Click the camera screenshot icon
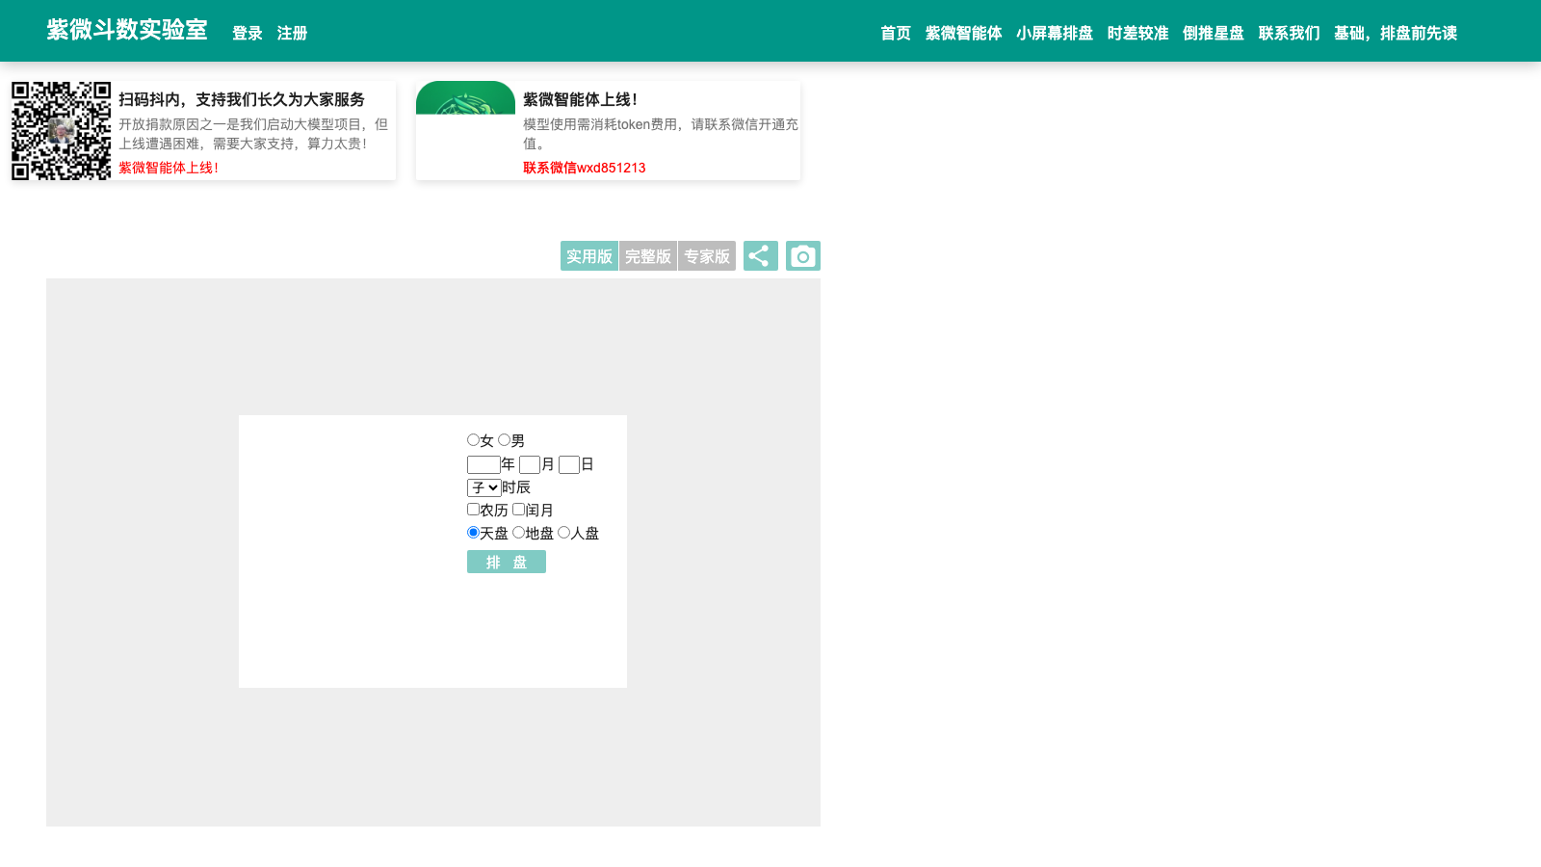Viewport: 1541px width, 867px height. coord(802,256)
